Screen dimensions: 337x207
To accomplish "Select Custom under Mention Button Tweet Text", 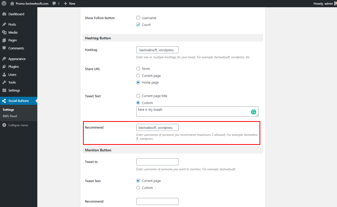I will click(138, 188).
